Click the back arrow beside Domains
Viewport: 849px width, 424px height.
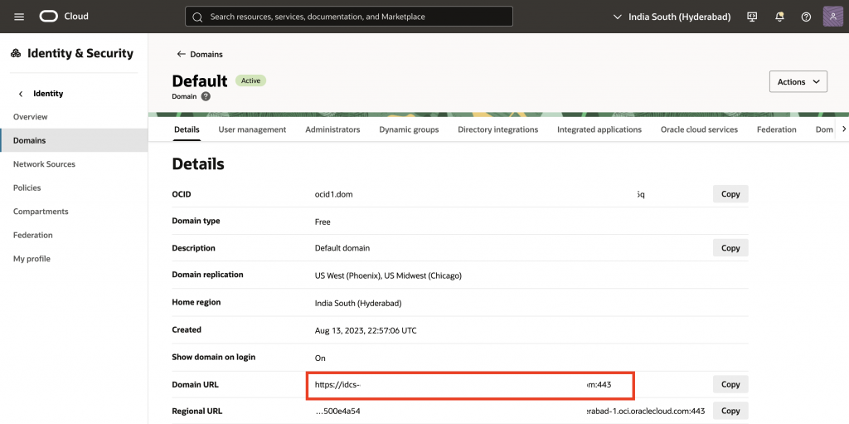click(x=181, y=54)
